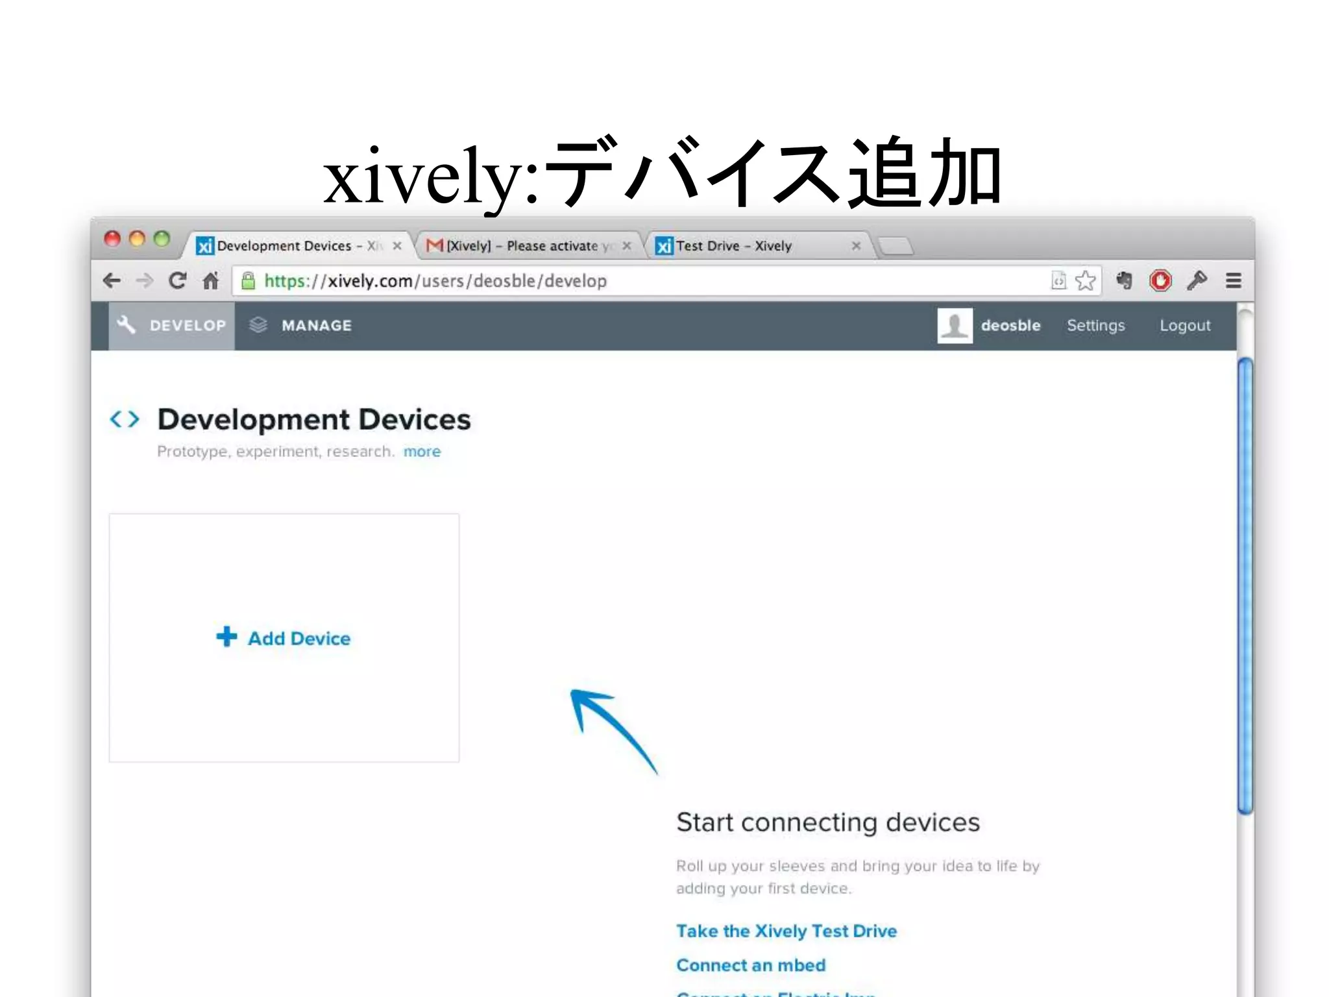1329x997 pixels.
Task: Click the yellow minimize window button
Action: (x=137, y=239)
